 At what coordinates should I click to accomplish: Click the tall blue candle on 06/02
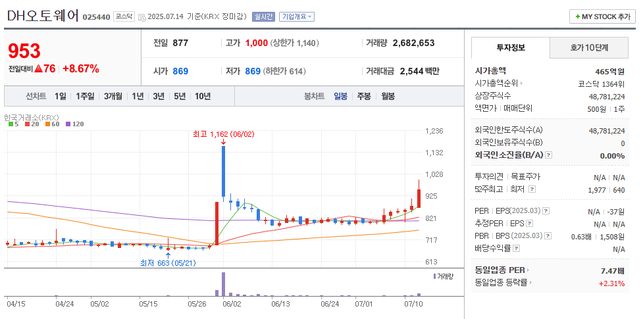[224, 172]
